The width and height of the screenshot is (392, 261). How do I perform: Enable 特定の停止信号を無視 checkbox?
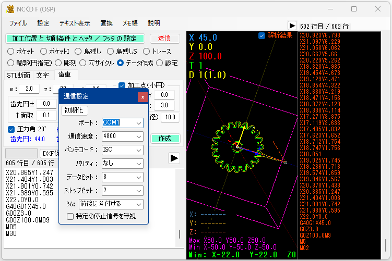coord(70,216)
